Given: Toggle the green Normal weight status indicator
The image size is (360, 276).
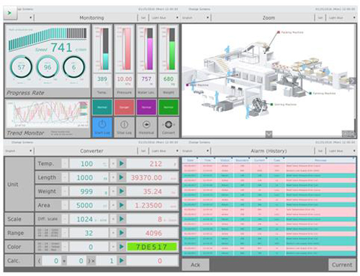Looking at the screenshot, I should pos(168,107).
